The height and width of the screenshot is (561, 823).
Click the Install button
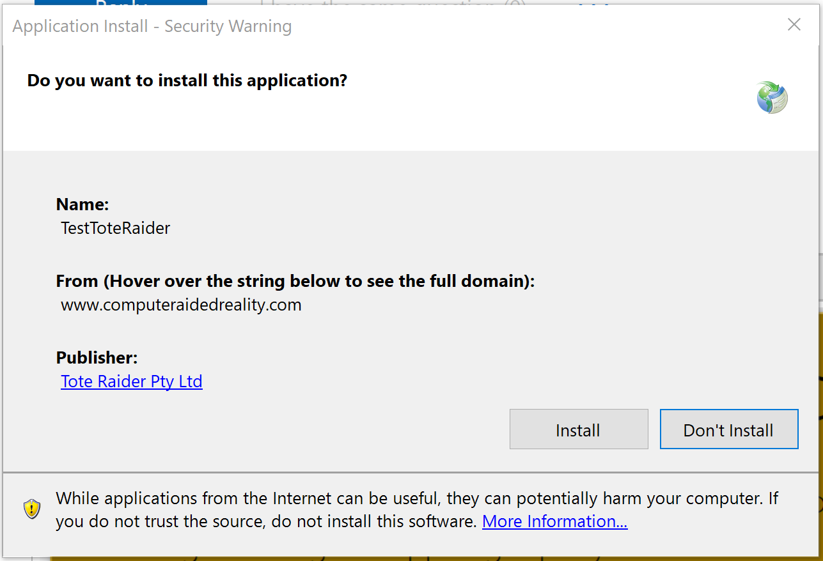coord(579,429)
